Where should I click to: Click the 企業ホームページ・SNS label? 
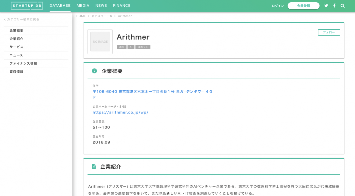coord(109,107)
